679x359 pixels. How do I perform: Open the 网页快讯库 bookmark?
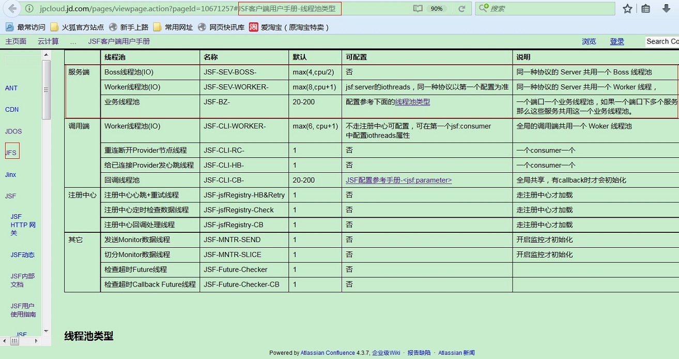(x=221, y=27)
